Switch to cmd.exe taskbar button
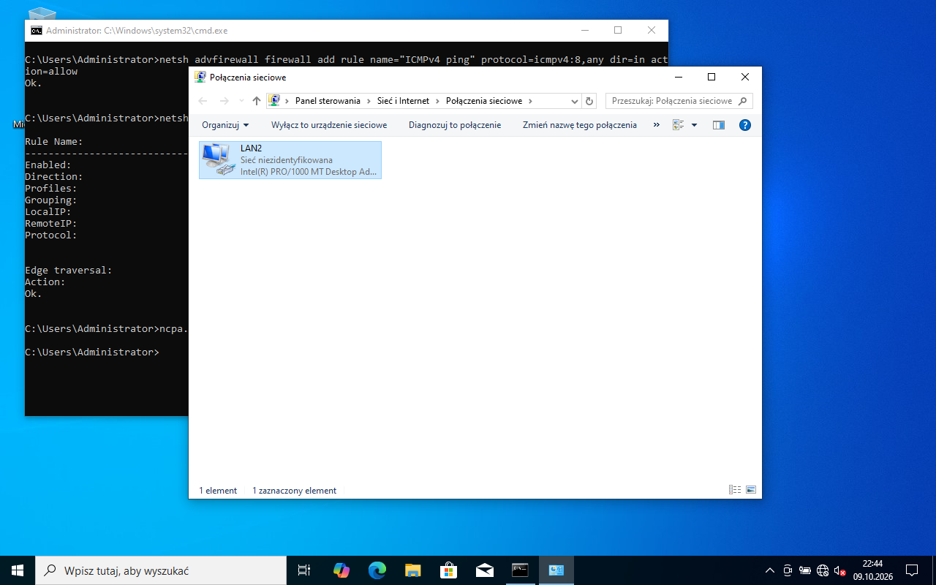936x585 pixels. [x=521, y=570]
